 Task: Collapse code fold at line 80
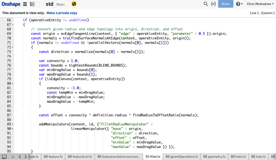click(13, 84)
